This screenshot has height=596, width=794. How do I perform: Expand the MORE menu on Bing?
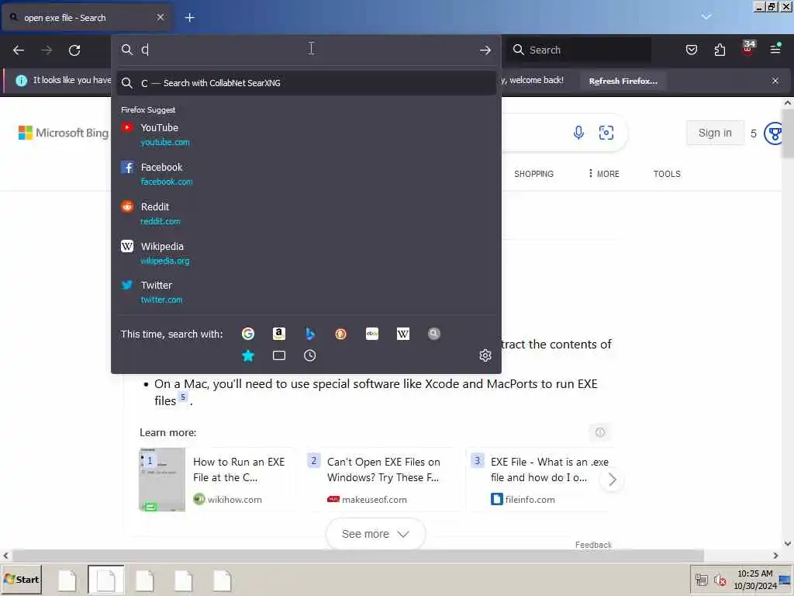(x=603, y=174)
